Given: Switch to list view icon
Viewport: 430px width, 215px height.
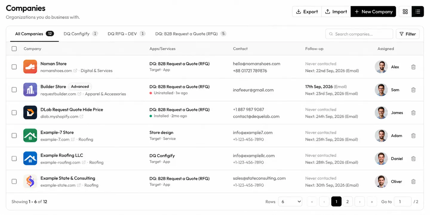Looking at the screenshot, I should point(418,12).
